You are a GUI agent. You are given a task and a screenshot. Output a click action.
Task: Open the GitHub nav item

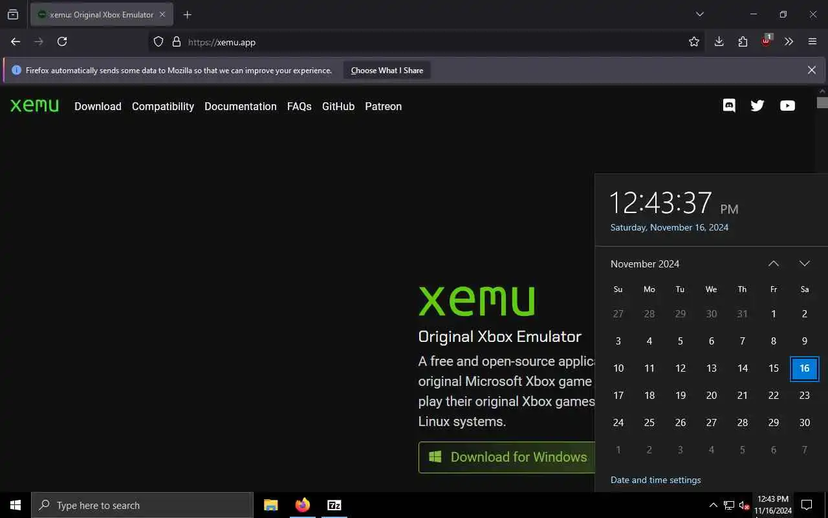[338, 106]
